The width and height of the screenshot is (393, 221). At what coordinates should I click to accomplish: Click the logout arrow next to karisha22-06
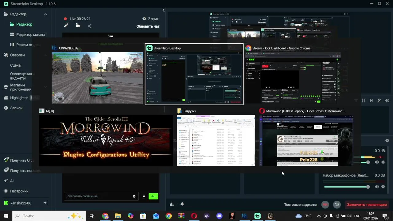pyautogui.click(x=45, y=203)
